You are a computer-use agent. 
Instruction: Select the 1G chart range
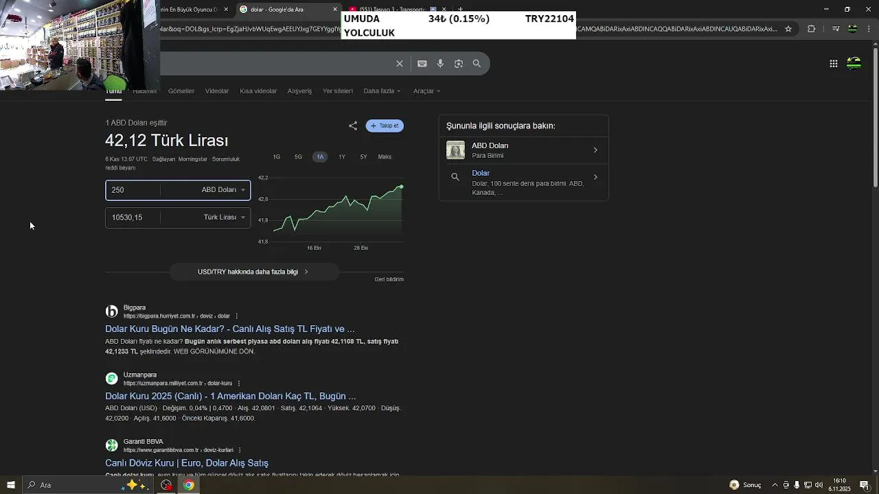277,157
